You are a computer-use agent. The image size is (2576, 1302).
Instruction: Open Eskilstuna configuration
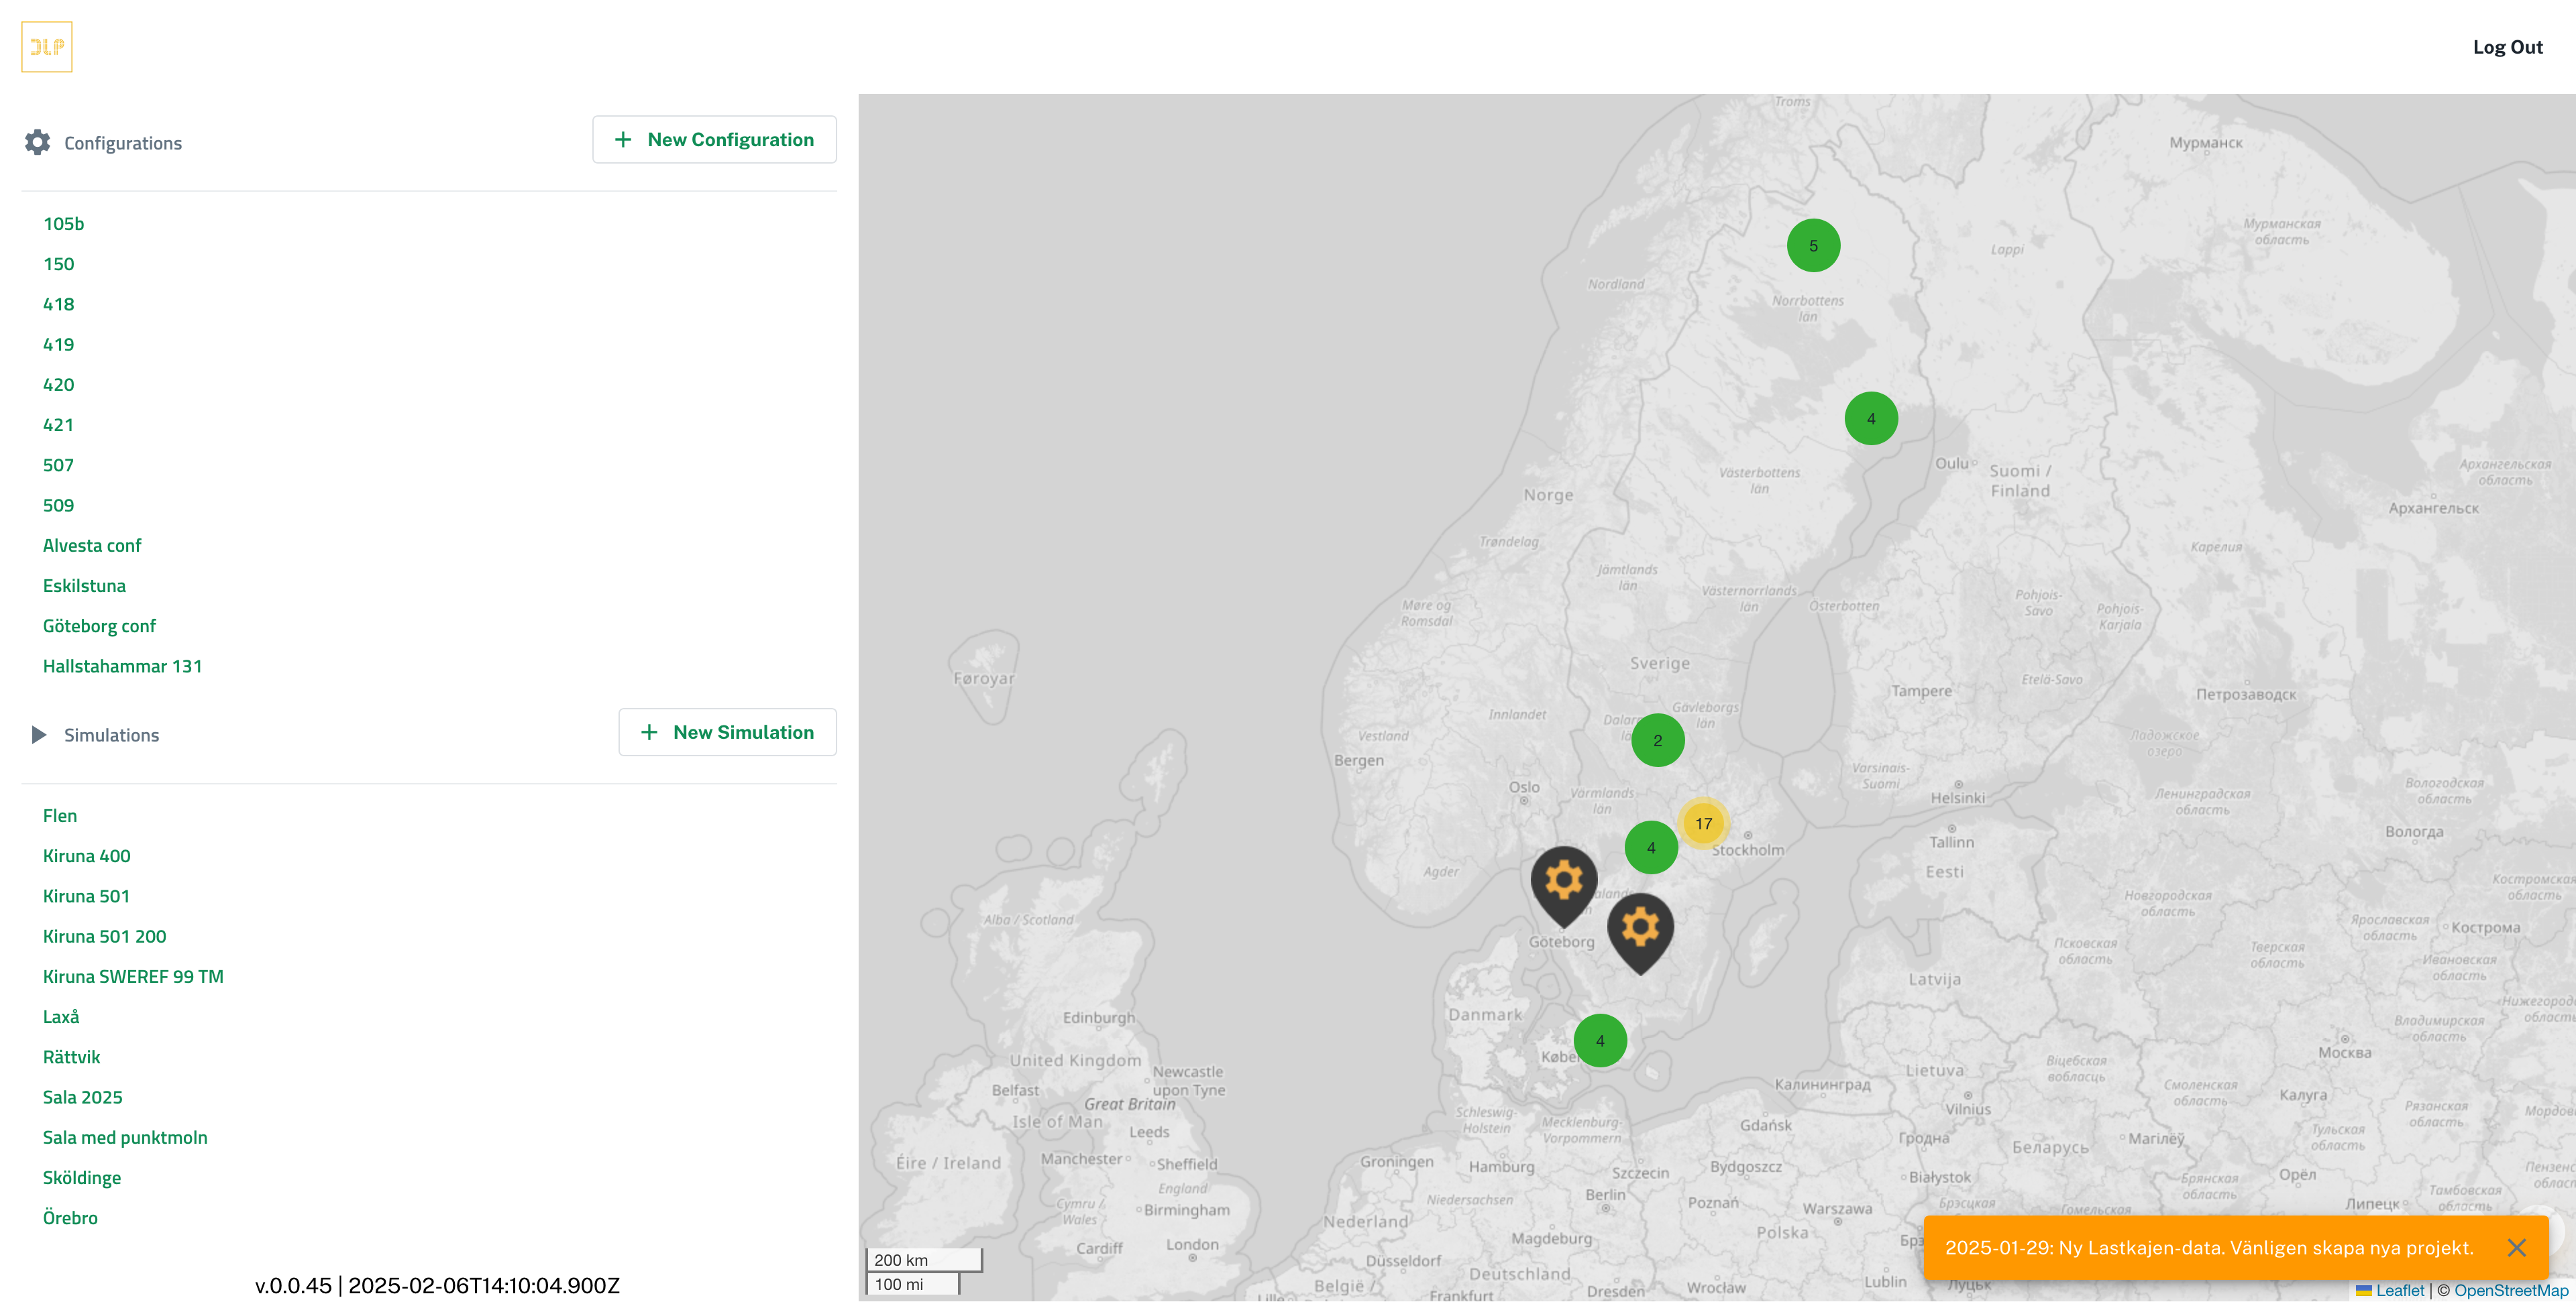point(84,585)
